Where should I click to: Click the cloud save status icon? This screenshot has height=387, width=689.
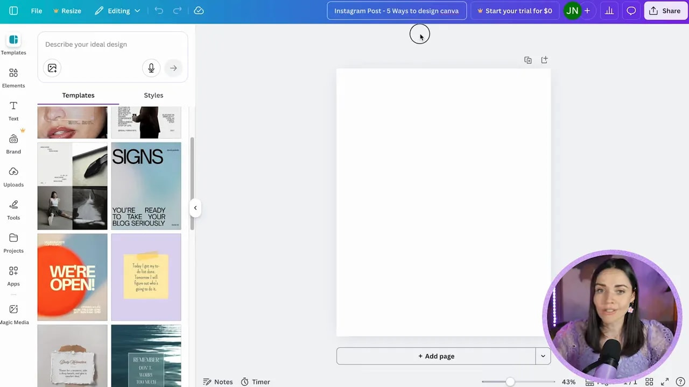pyautogui.click(x=199, y=10)
